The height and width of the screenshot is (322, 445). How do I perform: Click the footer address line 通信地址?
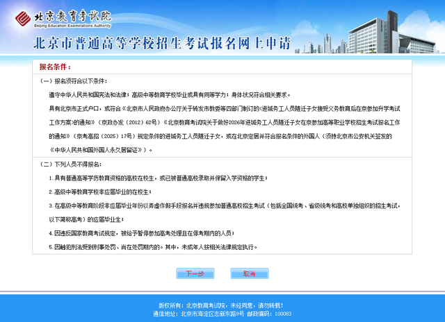222,314
